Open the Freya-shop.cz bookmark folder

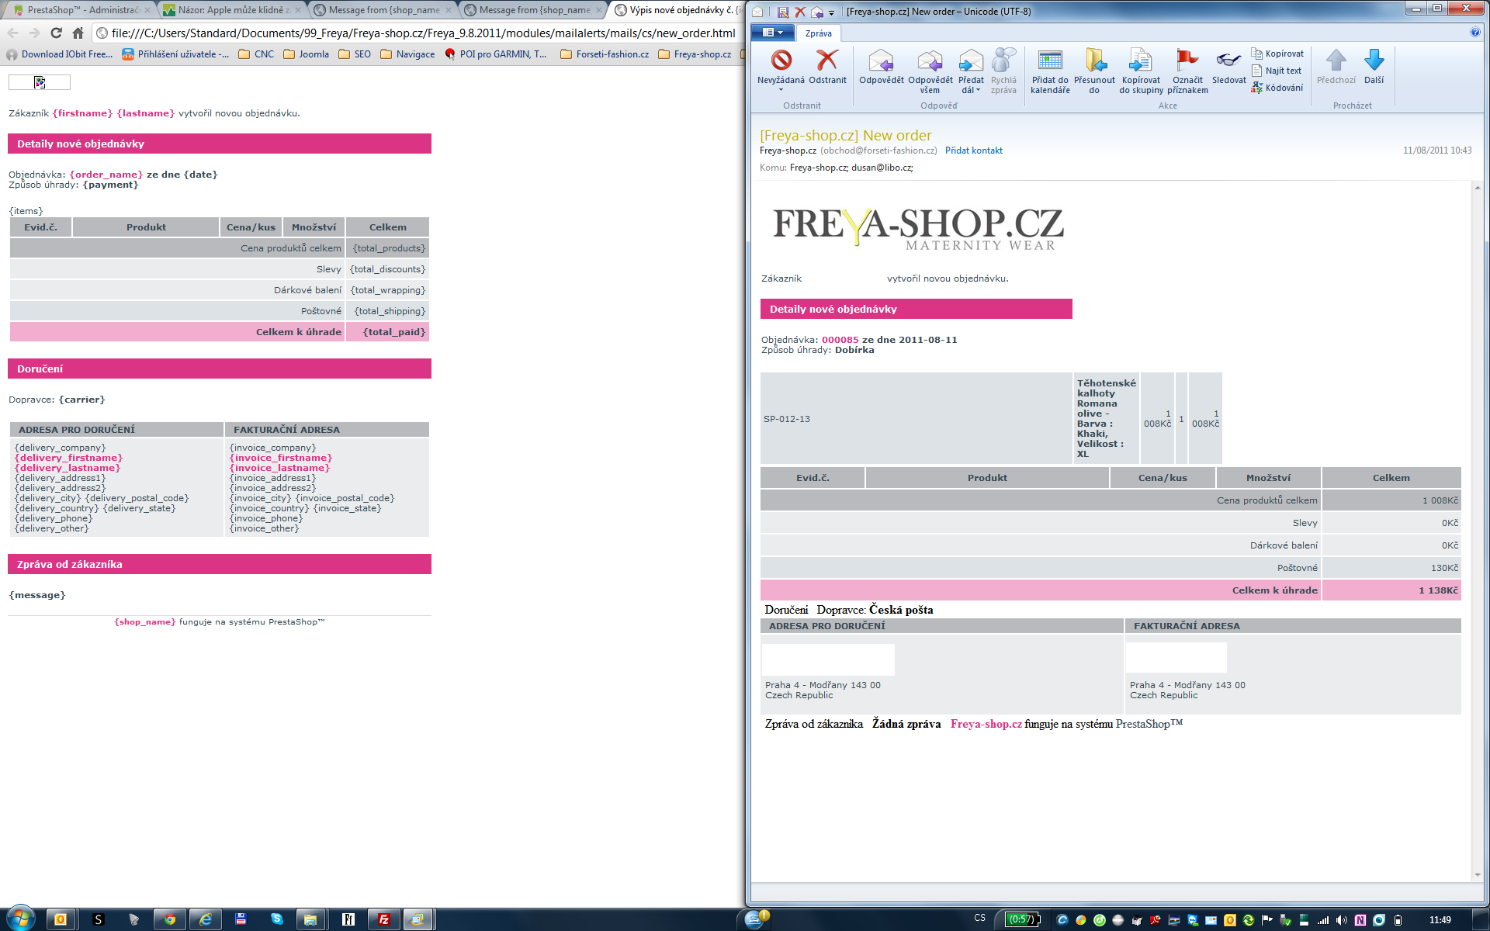click(x=695, y=54)
